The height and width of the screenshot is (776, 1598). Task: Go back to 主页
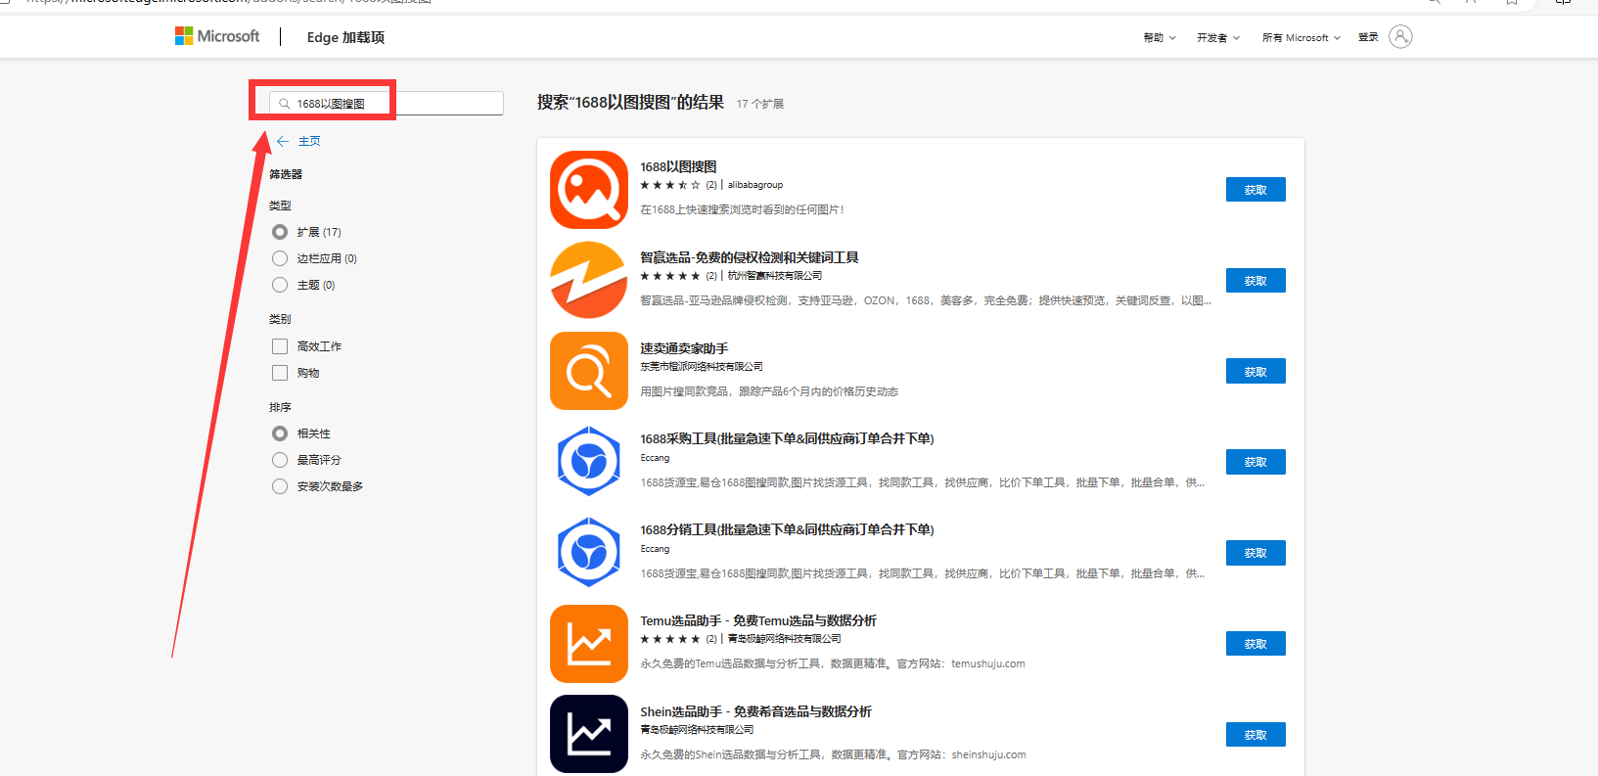tap(309, 141)
